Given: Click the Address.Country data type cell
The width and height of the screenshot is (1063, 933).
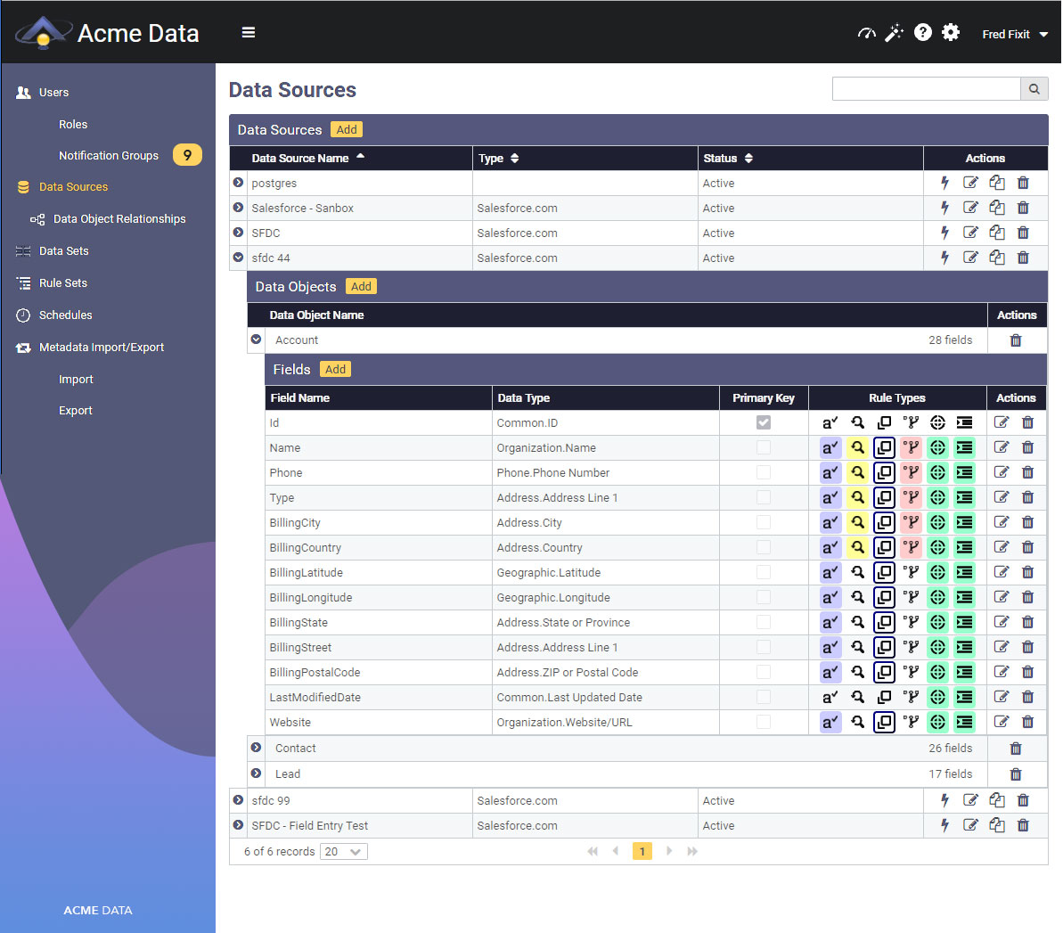Looking at the screenshot, I should [x=605, y=548].
